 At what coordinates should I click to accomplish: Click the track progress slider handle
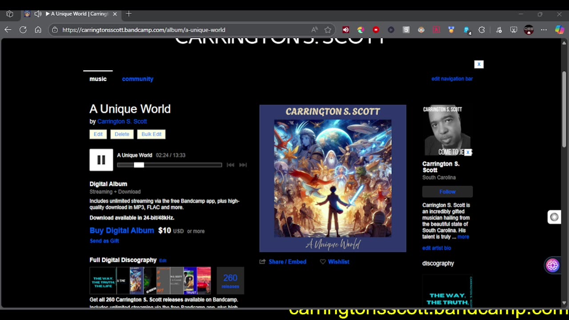tap(139, 165)
